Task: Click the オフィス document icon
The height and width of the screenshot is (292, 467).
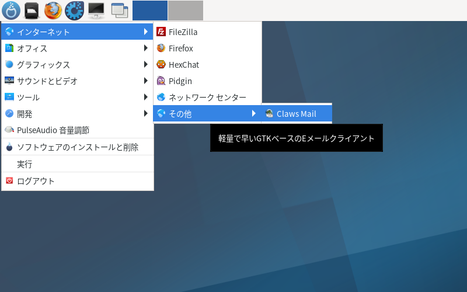Action: 9,48
